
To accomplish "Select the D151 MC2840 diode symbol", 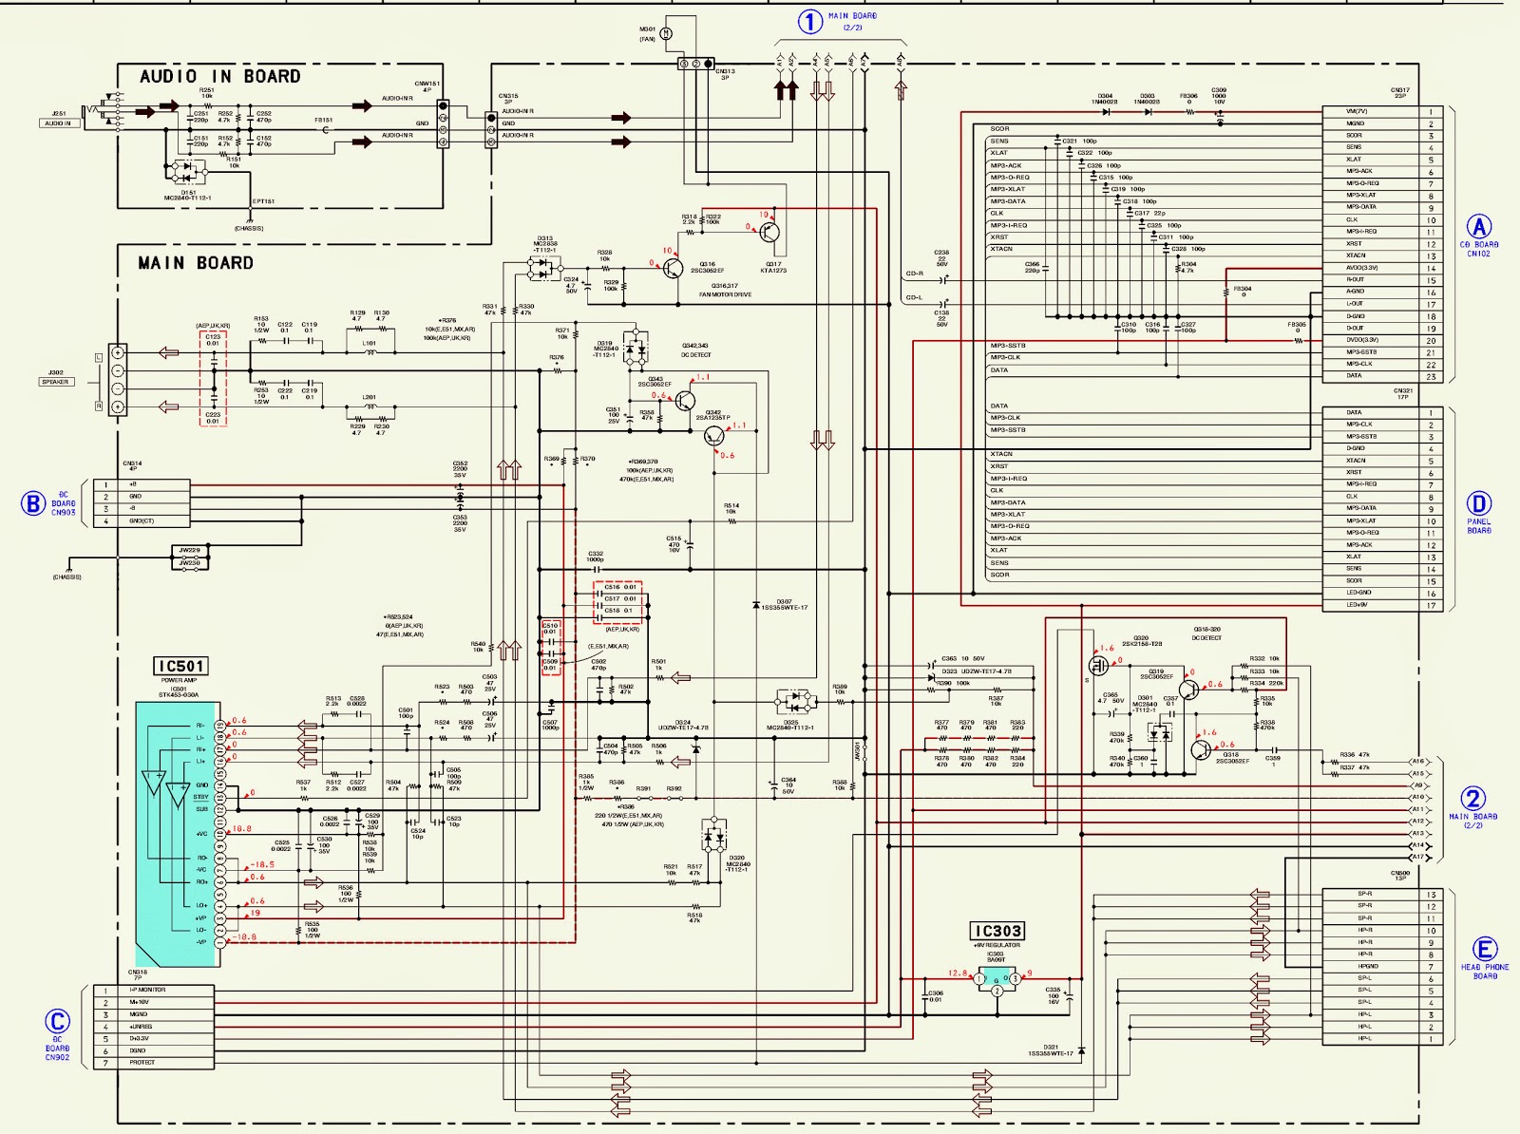I will (x=186, y=174).
